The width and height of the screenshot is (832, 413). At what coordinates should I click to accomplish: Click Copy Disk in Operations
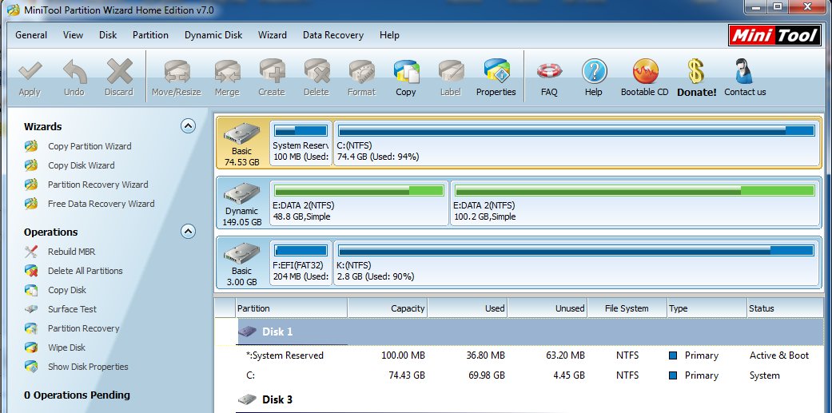point(67,290)
